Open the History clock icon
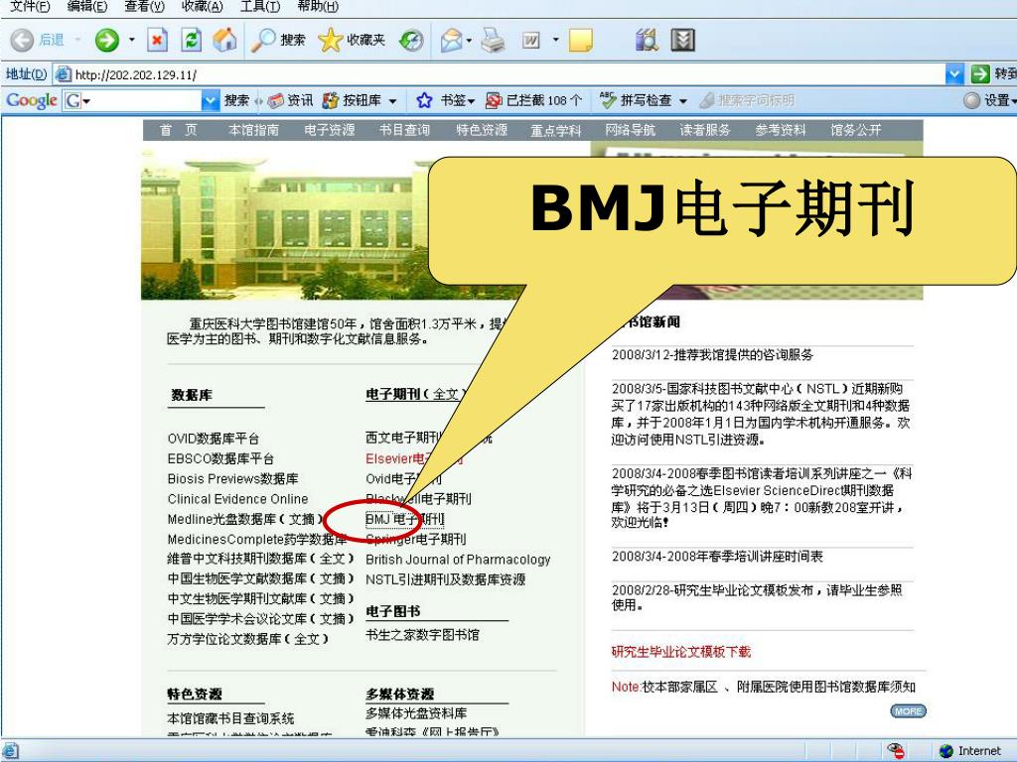1017x762 pixels. point(411,40)
